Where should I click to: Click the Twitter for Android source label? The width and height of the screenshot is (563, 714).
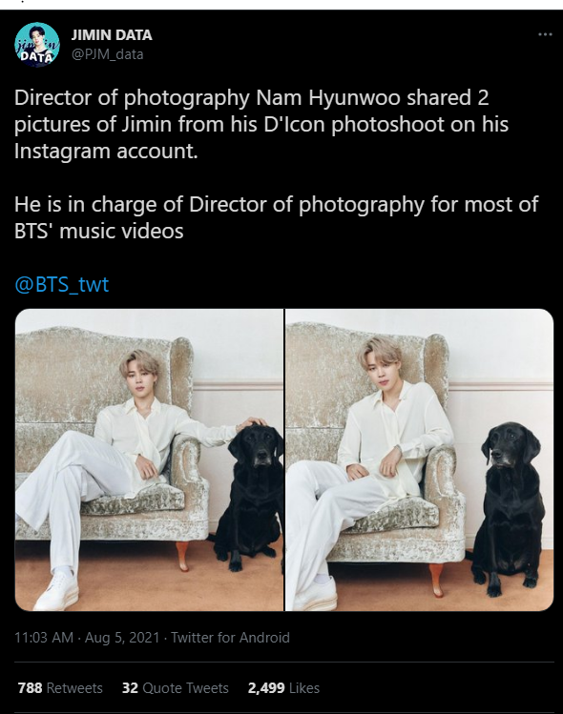(230, 637)
